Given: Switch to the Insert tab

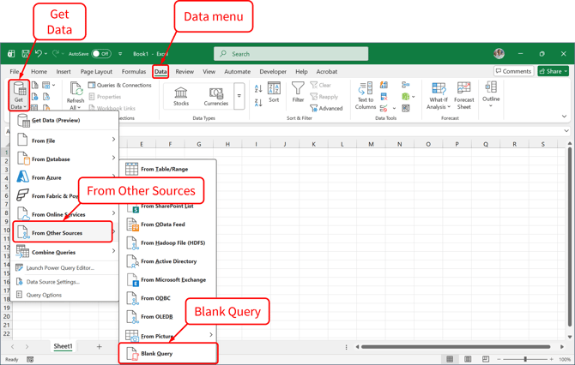Looking at the screenshot, I should [64, 72].
